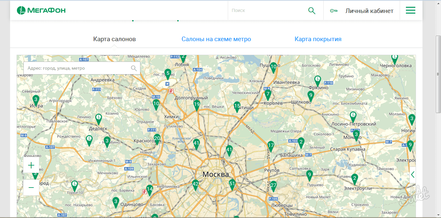Expand the side panel chevron on map
Screen dimensions: 441x218
tap(412, 175)
